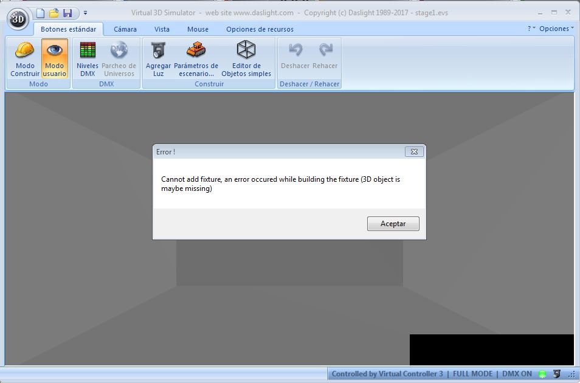The image size is (580, 383).
Task: Open Parámetros de escenario settings
Action: pyautogui.click(x=196, y=58)
